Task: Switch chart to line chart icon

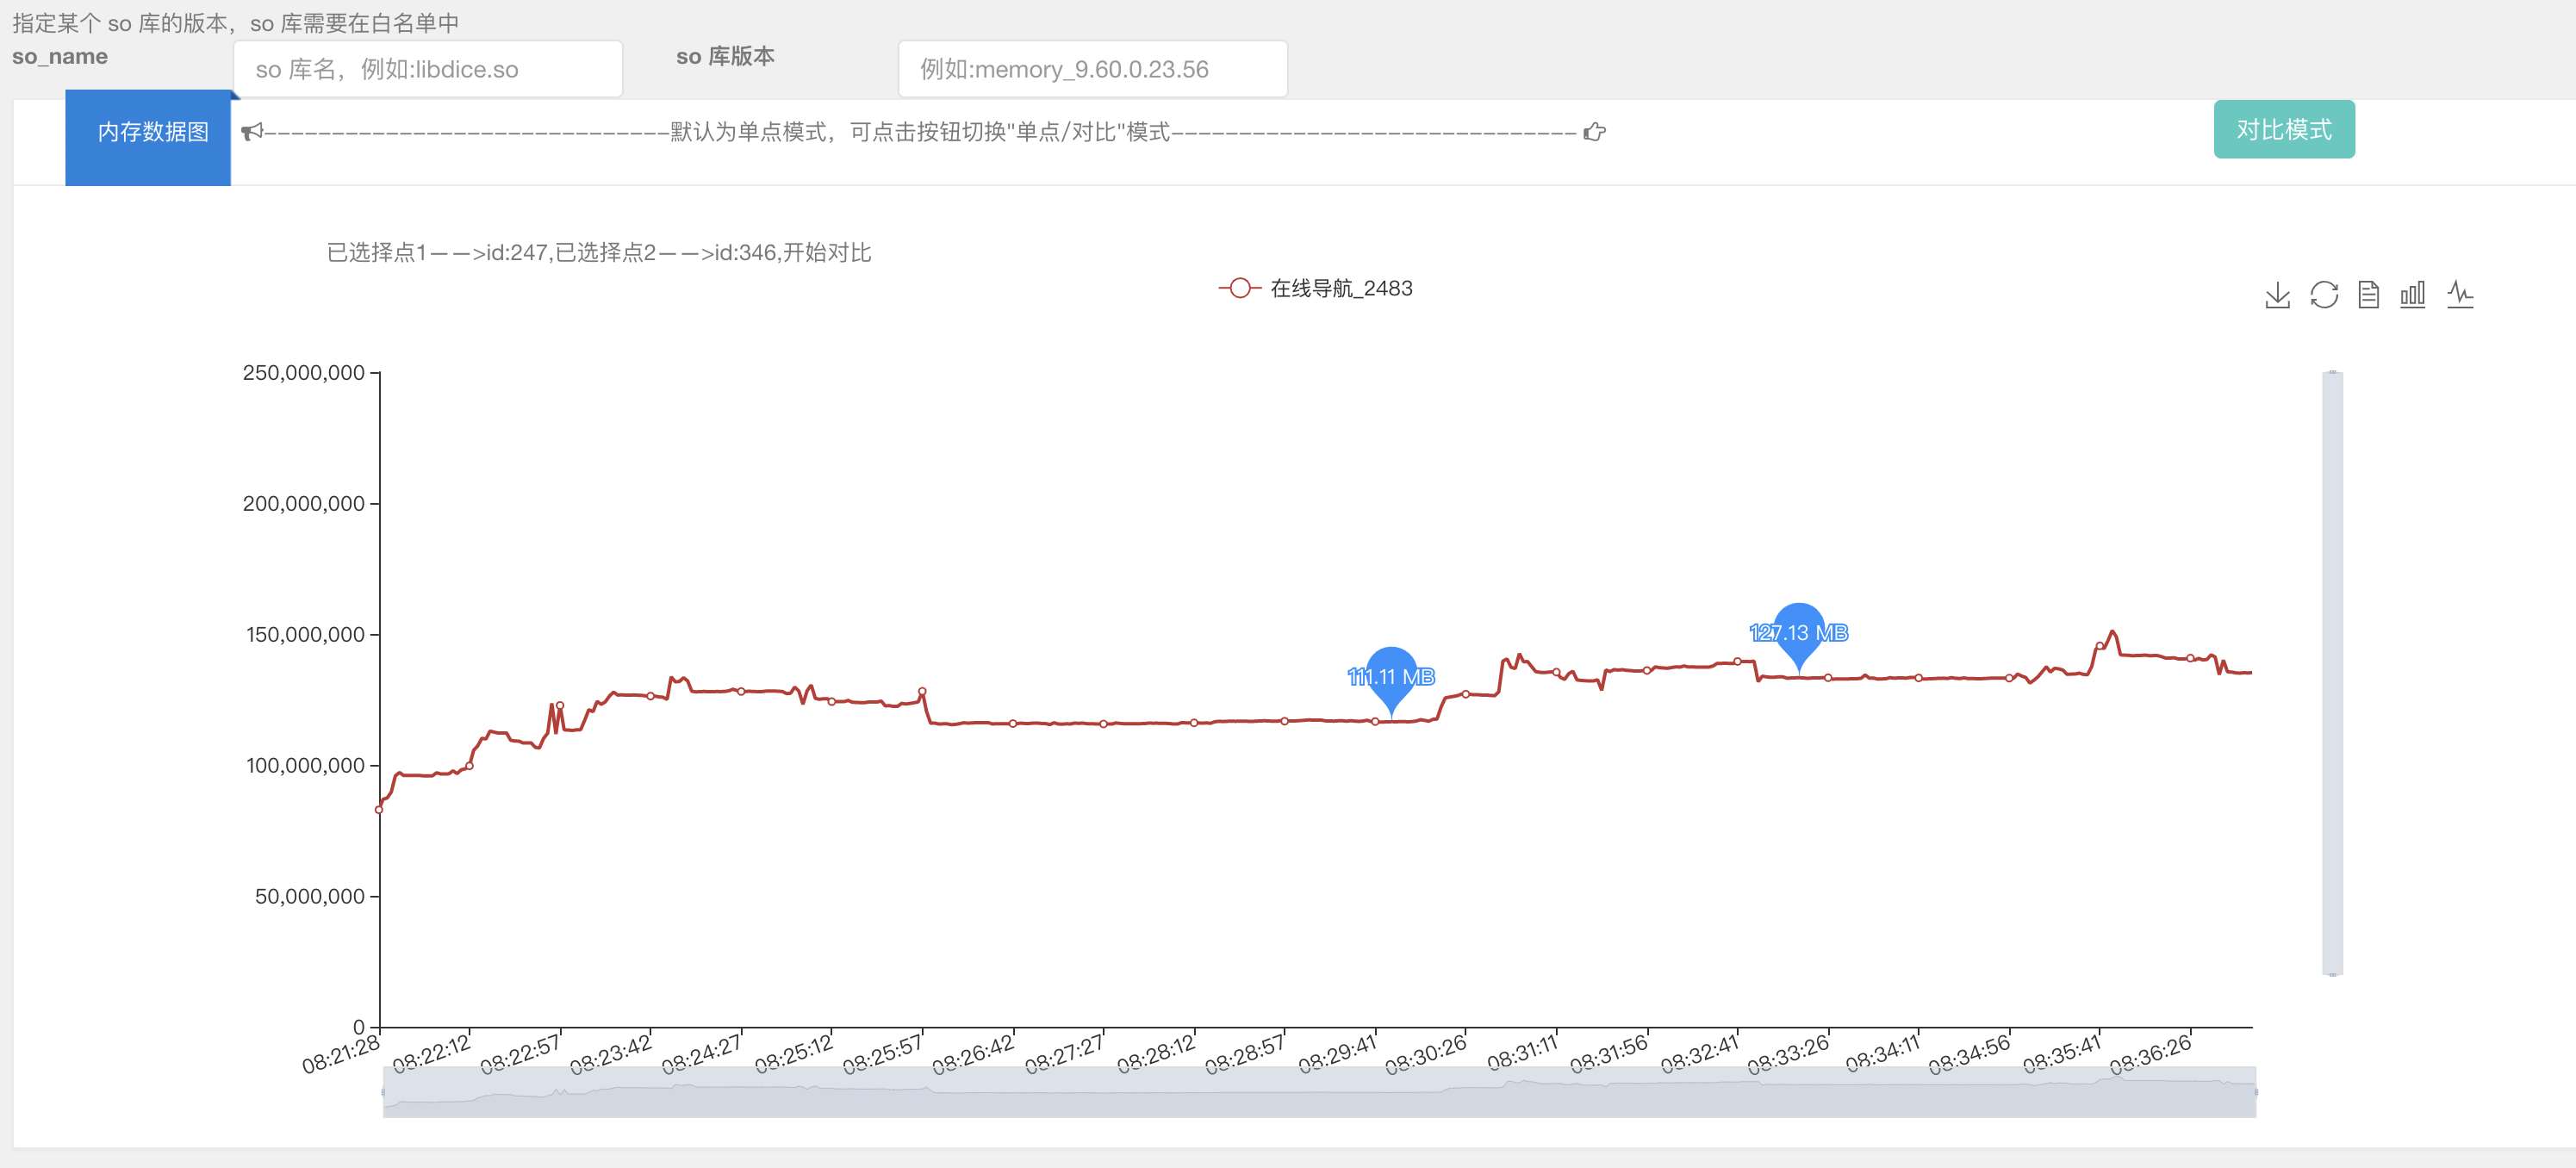Action: click(x=2459, y=295)
